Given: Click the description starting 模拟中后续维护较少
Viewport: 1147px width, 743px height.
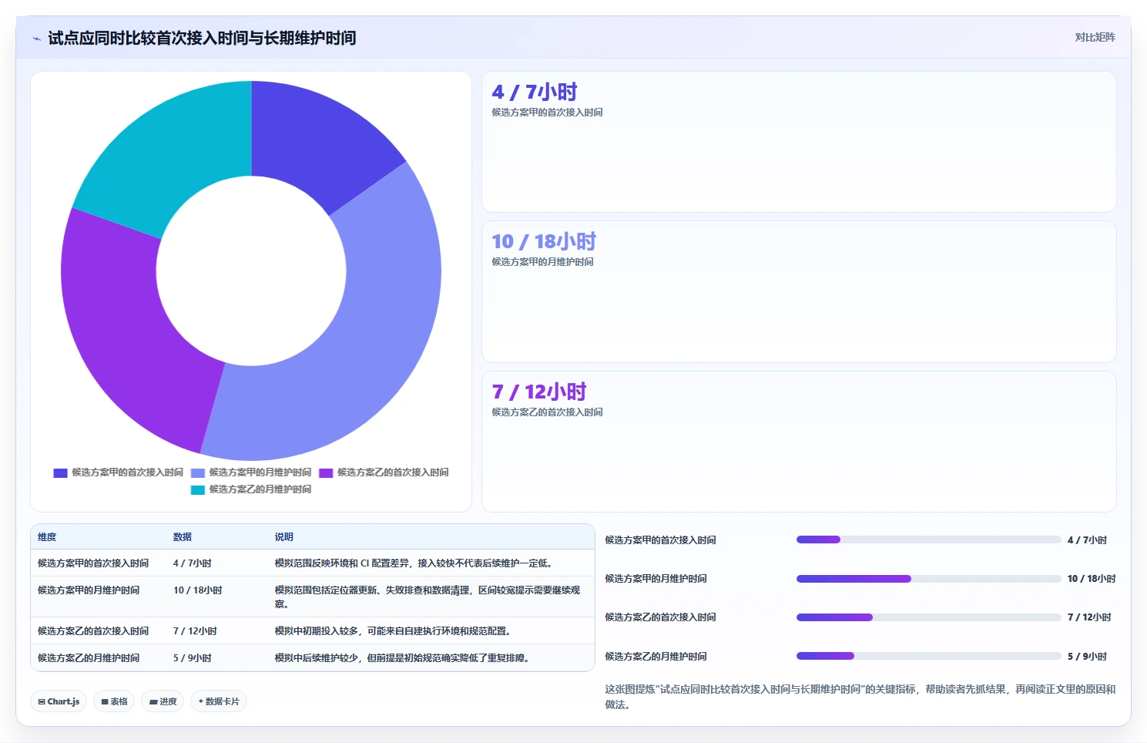Looking at the screenshot, I should pyautogui.click(x=402, y=658).
